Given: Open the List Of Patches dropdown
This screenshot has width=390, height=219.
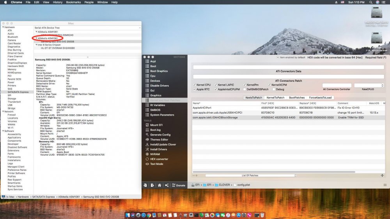Looking at the screenshot, I should 251,175.
